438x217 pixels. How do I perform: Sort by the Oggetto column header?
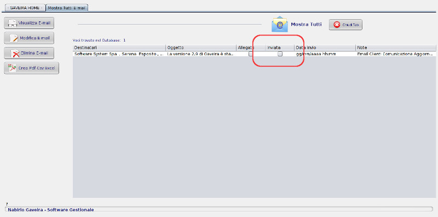201,48
